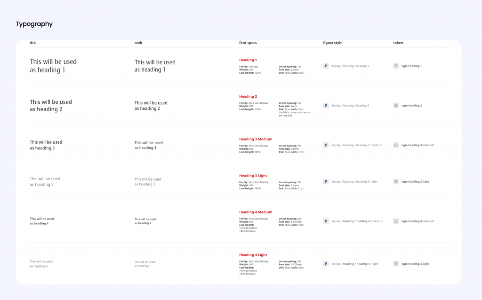Click Figma style icon for heading 3 medium
Screen dimensions: 482x300
[326, 145]
